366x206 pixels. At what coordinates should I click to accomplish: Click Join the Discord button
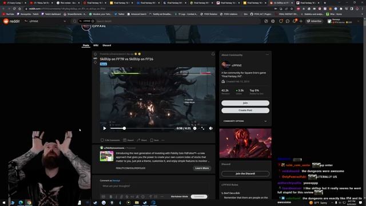tap(245, 174)
